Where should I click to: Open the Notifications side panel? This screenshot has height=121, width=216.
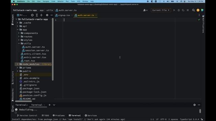click(203, 24)
